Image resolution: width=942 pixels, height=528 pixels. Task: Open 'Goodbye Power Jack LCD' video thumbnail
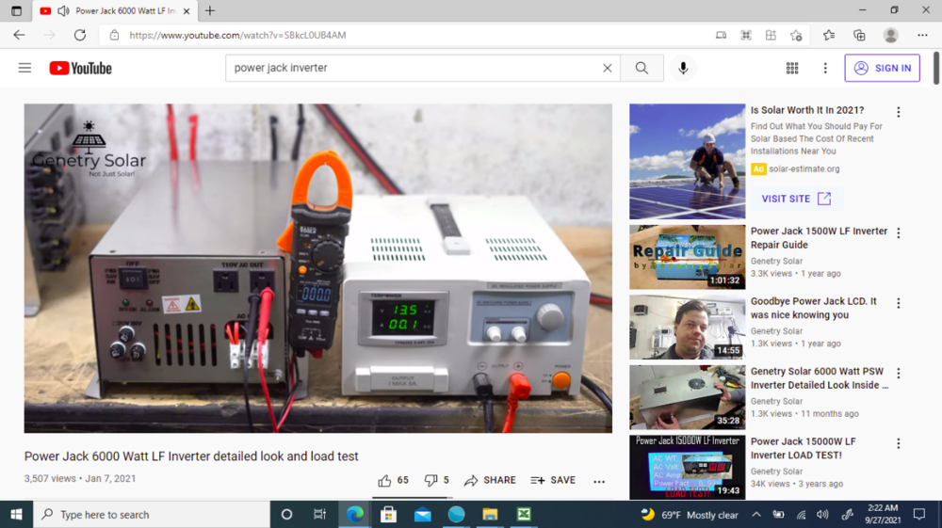[x=688, y=328]
